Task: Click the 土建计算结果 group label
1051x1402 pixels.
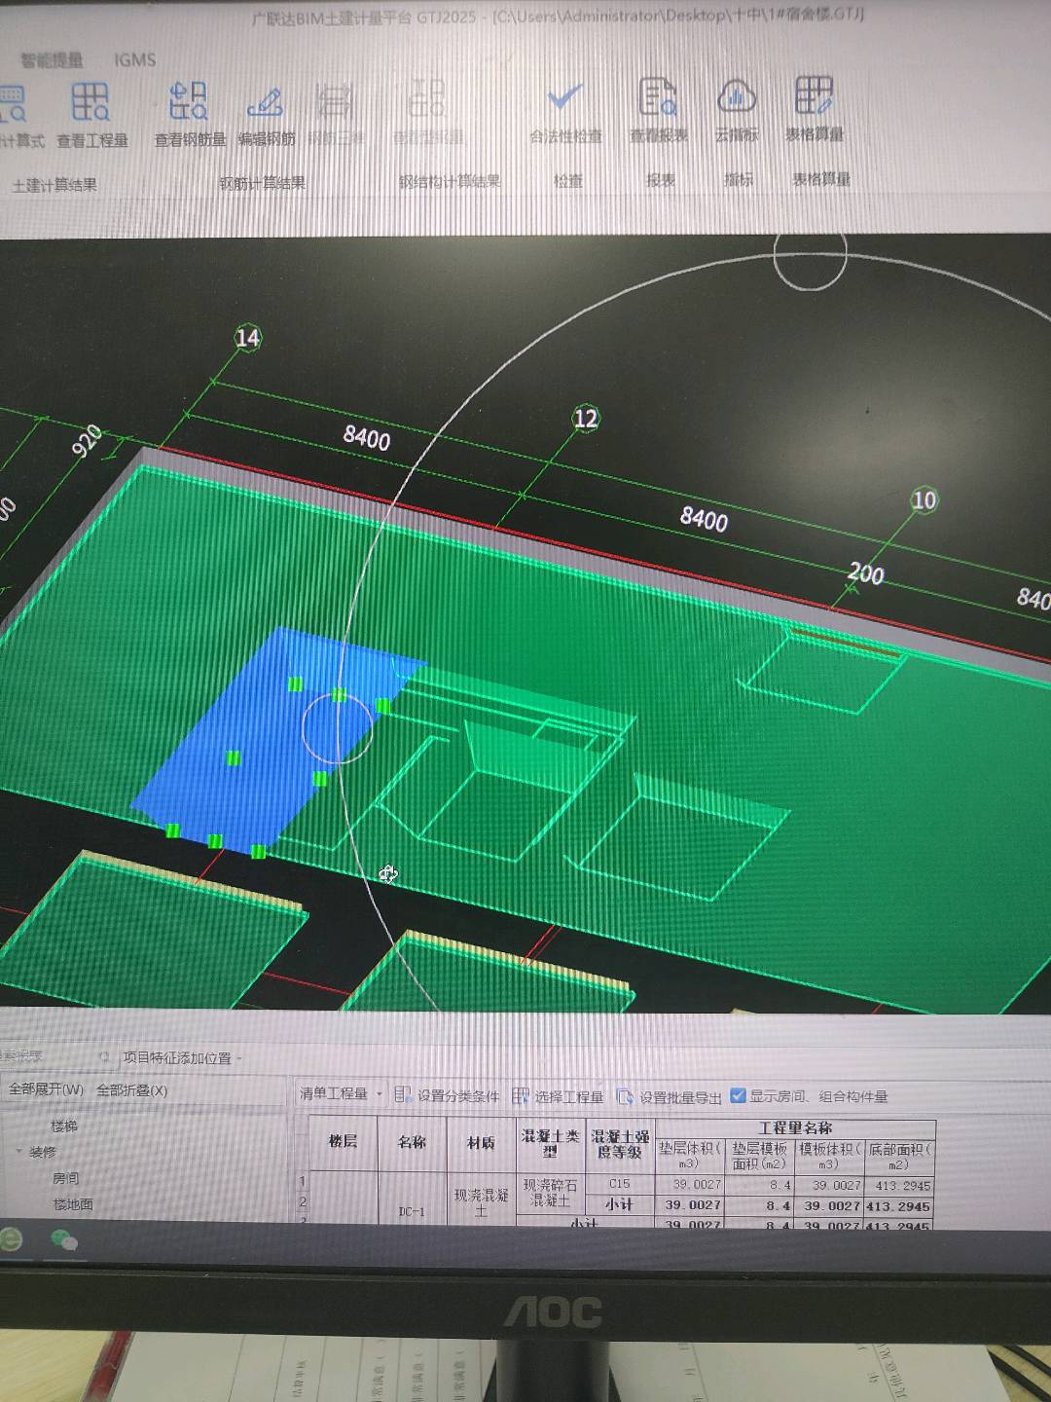Action: tap(54, 185)
